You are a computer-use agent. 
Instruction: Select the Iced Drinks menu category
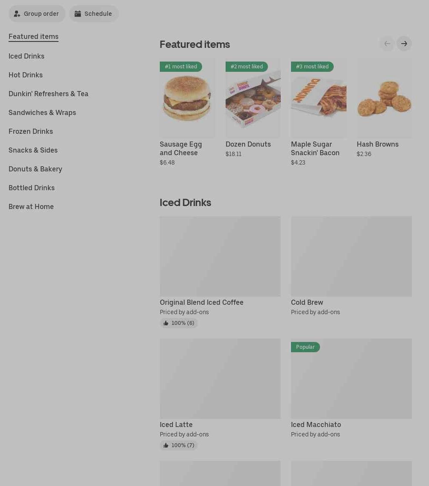(x=26, y=56)
